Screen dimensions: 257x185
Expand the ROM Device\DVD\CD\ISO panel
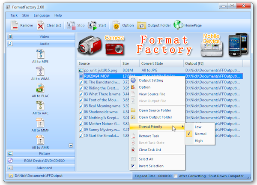(41, 161)
